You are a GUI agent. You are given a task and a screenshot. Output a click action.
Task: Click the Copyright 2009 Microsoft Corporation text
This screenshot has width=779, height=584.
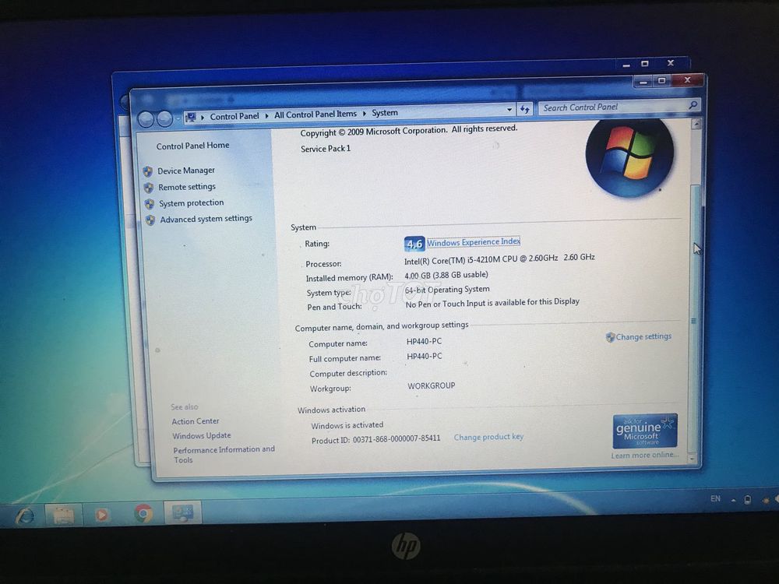tap(408, 131)
